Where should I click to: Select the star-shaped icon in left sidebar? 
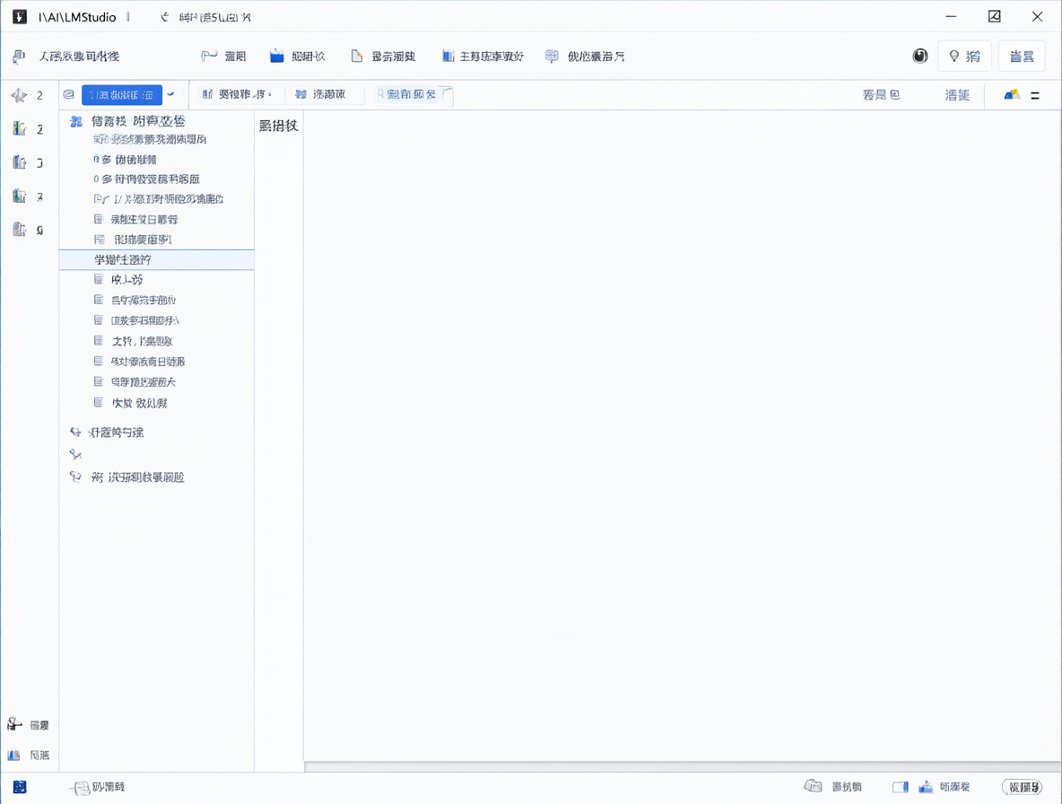click(x=19, y=95)
